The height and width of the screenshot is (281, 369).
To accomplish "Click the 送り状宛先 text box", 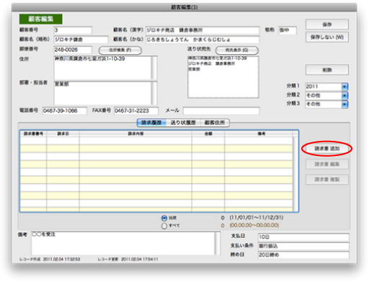I will (223, 77).
